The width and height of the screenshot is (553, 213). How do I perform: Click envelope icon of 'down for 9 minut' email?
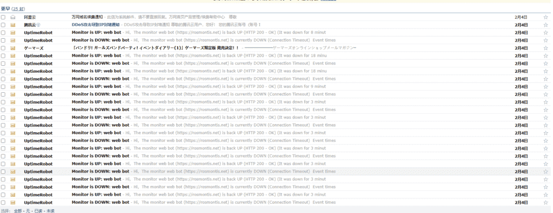click(13, 87)
